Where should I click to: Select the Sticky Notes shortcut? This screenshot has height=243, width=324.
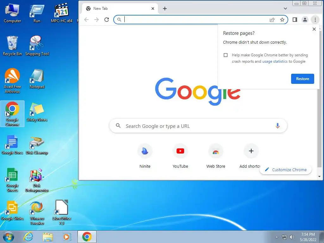(37, 112)
